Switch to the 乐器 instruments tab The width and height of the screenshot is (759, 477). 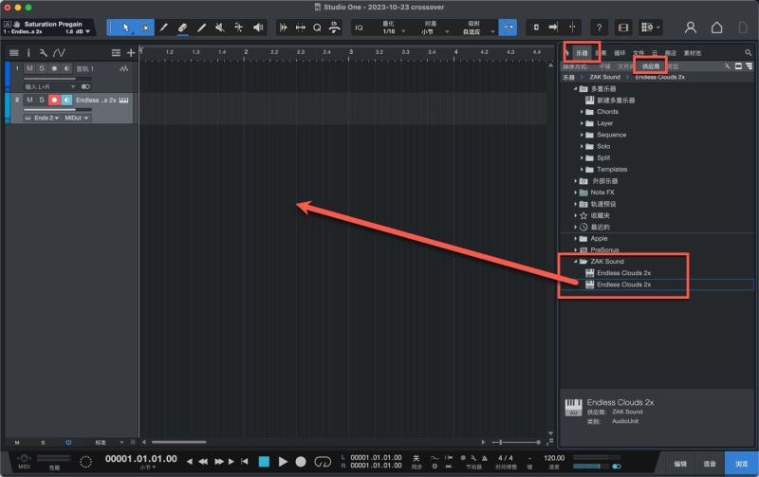pos(582,53)
